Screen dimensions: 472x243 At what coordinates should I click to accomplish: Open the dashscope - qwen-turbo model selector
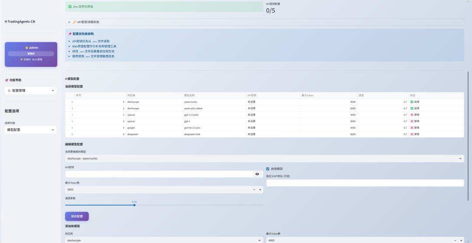pos(264,159)
